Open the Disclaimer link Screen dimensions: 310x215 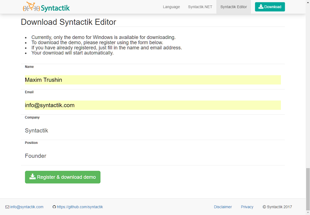223,207
